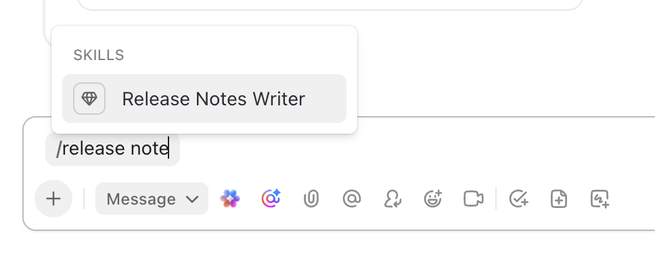Open the colorful ClickUp Brain AI icon
Image resolution: width=655 pixels, height=262 pixels.
click(x=230, y=199)
